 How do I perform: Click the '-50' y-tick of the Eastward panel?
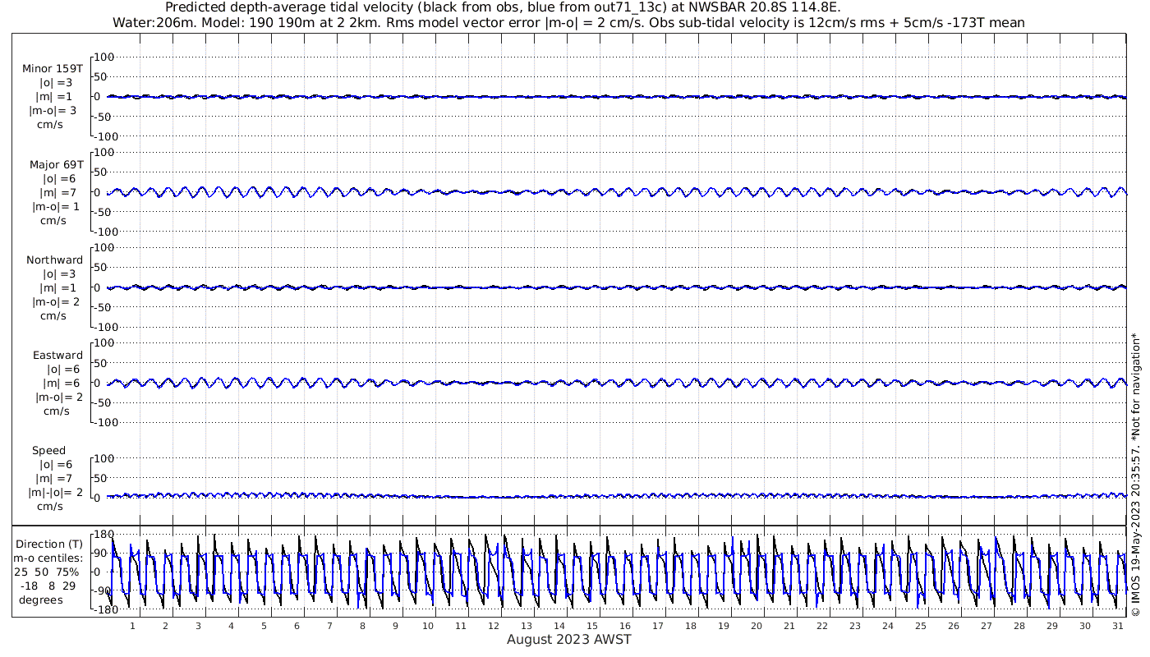click(104, 402)
